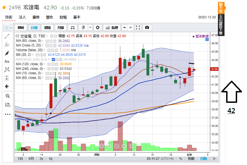Open the 財報 tab
The image size is (247, 165).
pyautogui.click(x=63, y=17)
